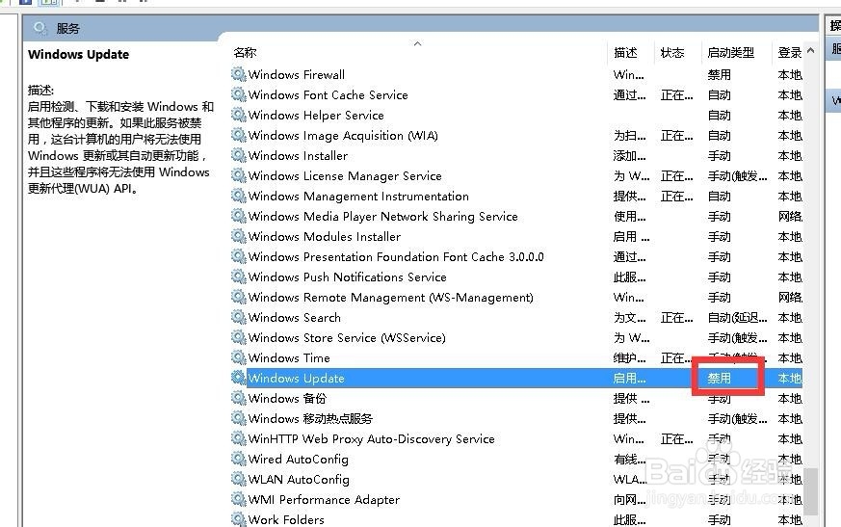Image resolution: width=841 pixels, height=527 pixels.
Task: Select the Windows Helper Service name
Action: [x=316, y=116]
